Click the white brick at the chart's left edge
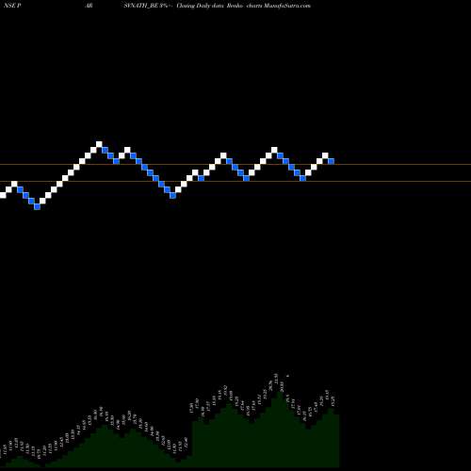This screenshot has width=471, height=471. click(x=3, y=195)
